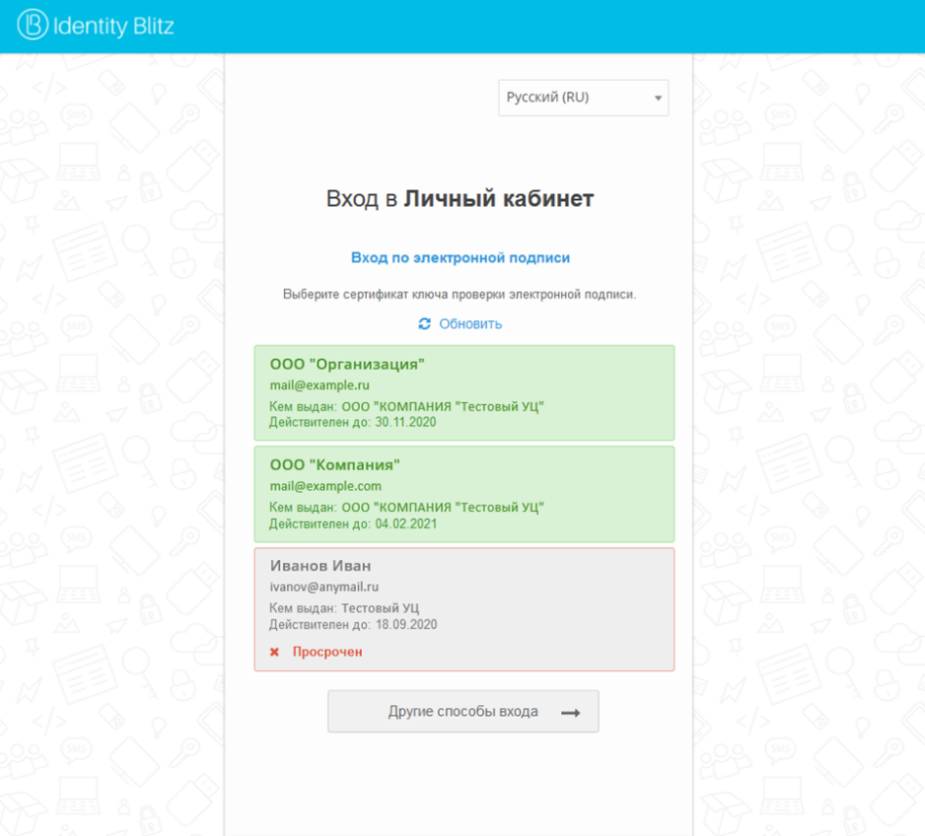Click the Identity Blitz brand name text
The image size is (925, 836).
[x=114, y=26]
